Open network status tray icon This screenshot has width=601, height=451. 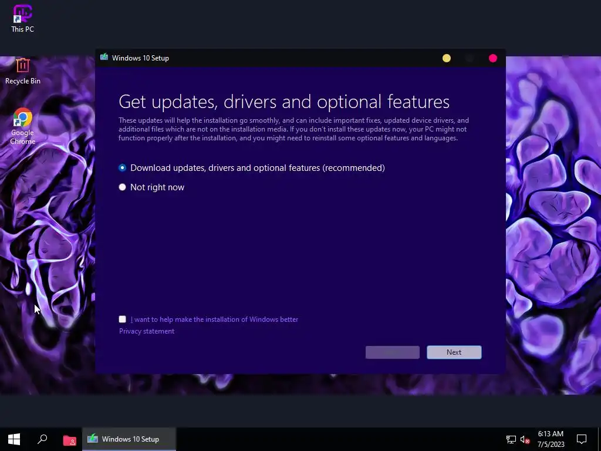(511, 439)
